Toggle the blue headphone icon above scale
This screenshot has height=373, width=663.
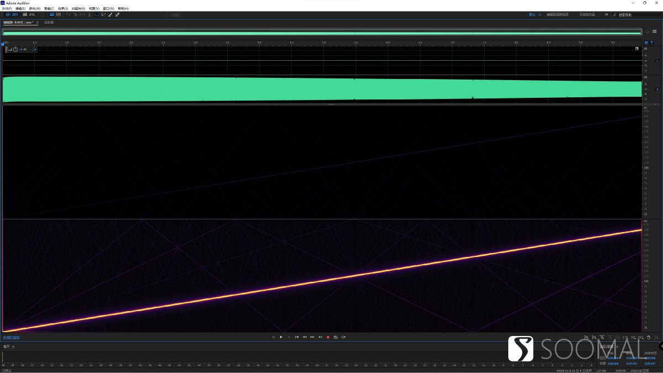[x=646, y=43]
